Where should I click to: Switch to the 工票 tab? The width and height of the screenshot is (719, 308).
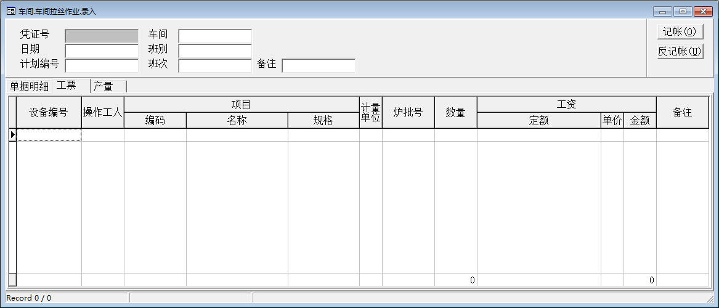coord(67,86)
